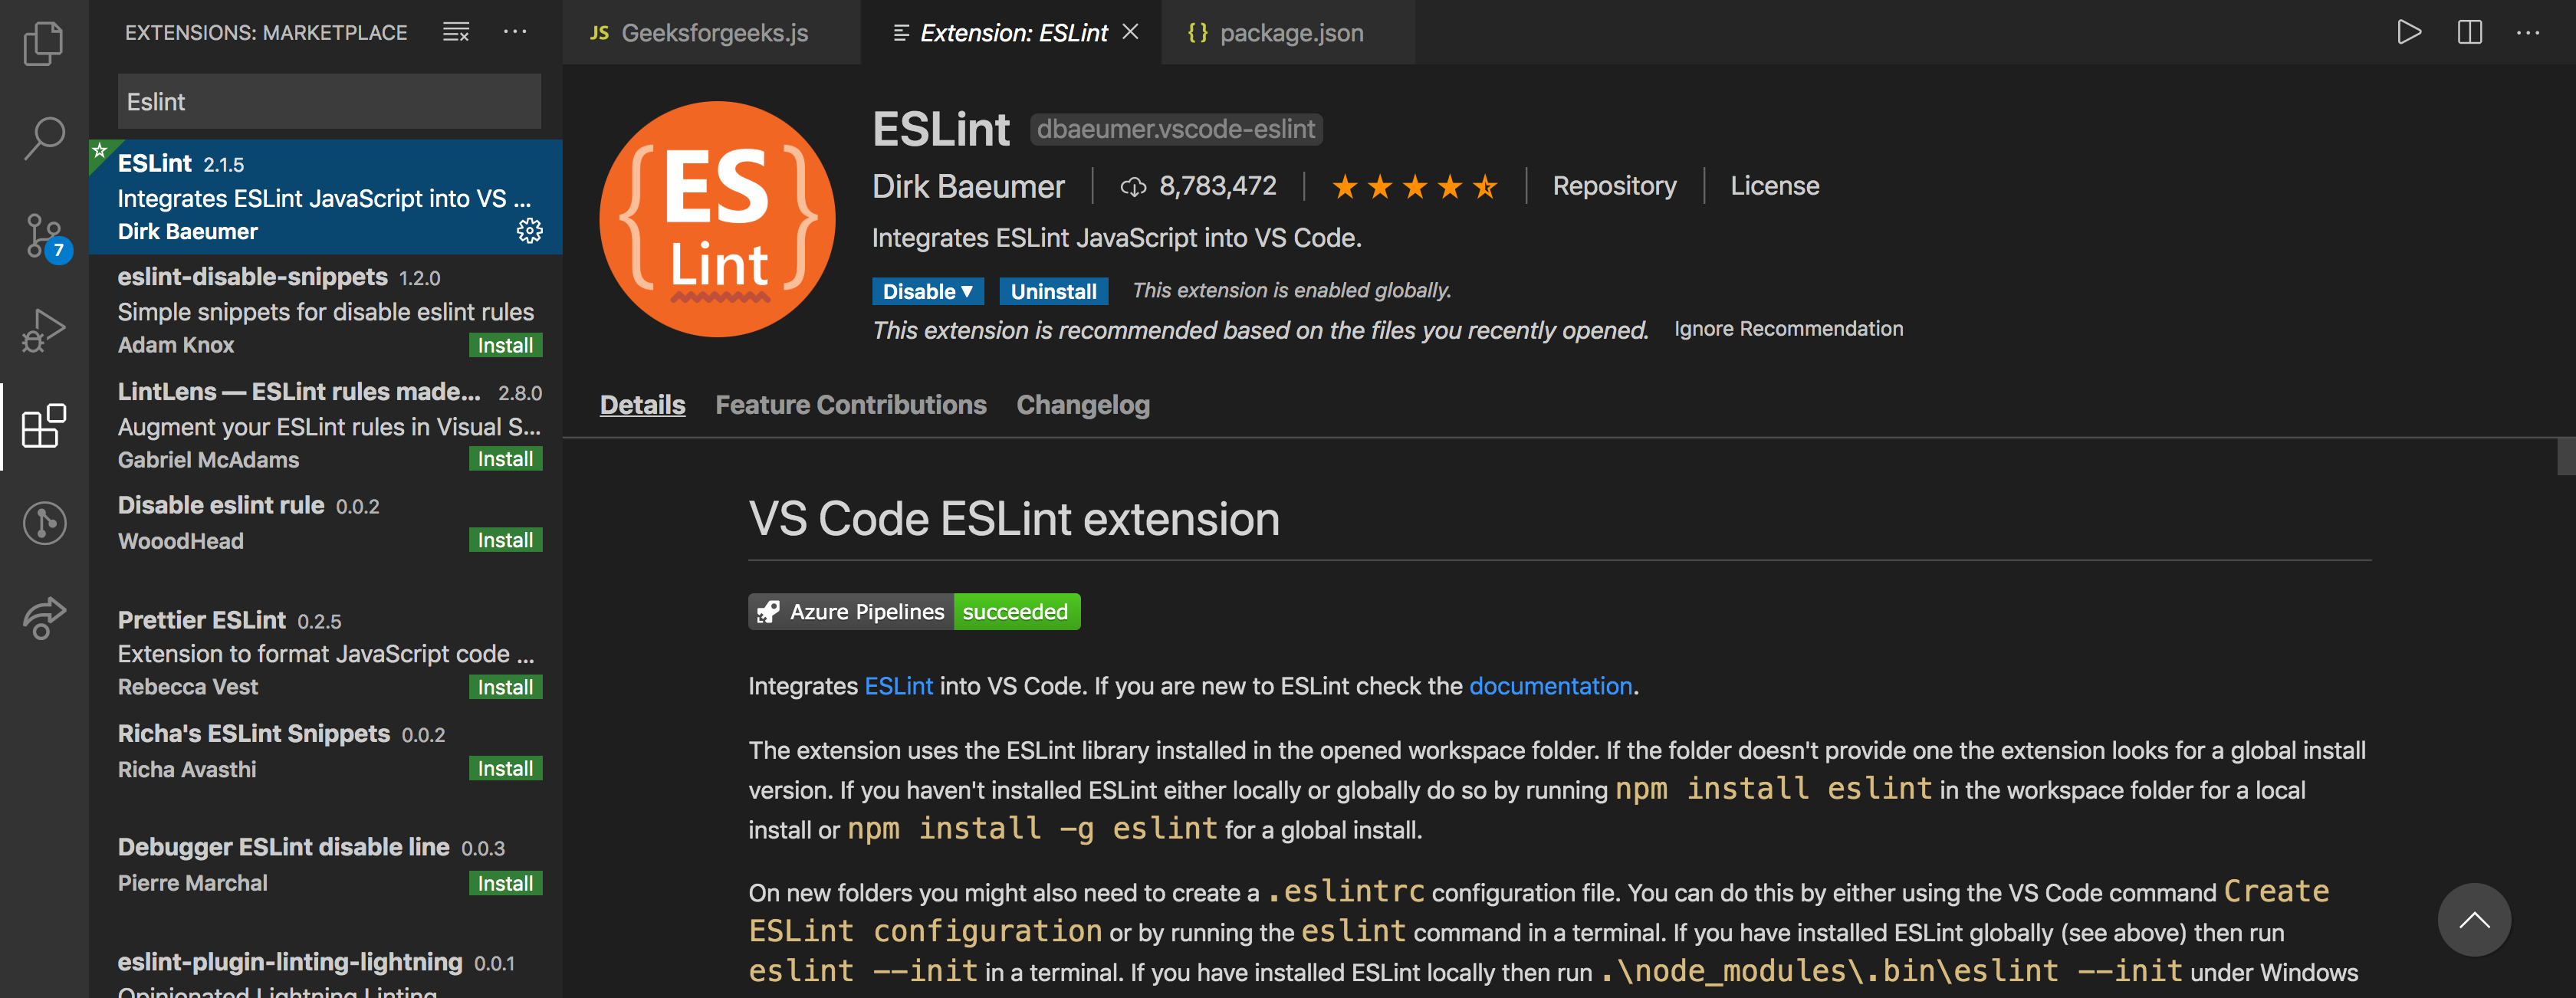
Task: Split the editor using the split icon
Action: [2469, 31]
